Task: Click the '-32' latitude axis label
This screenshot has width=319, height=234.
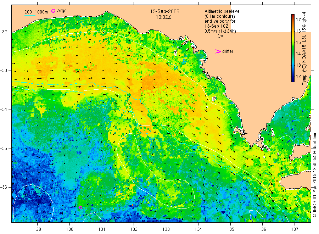Action: [x=4, y=32]
